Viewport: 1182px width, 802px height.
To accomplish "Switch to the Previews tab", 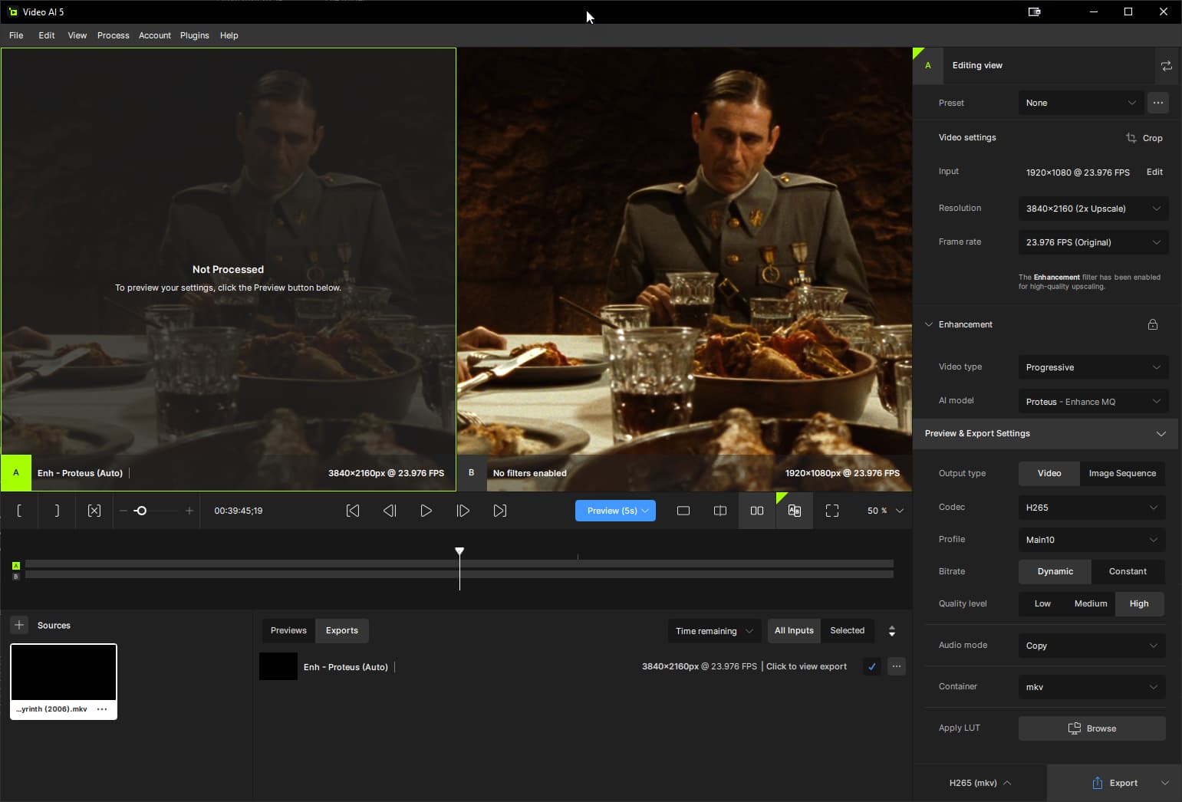I will (288, 630).
